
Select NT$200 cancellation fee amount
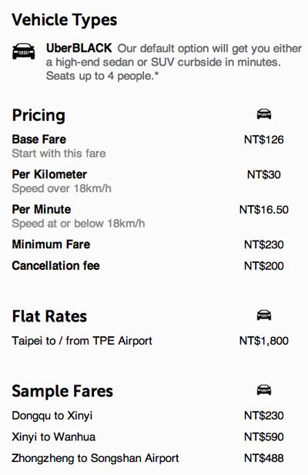[264, 266]
